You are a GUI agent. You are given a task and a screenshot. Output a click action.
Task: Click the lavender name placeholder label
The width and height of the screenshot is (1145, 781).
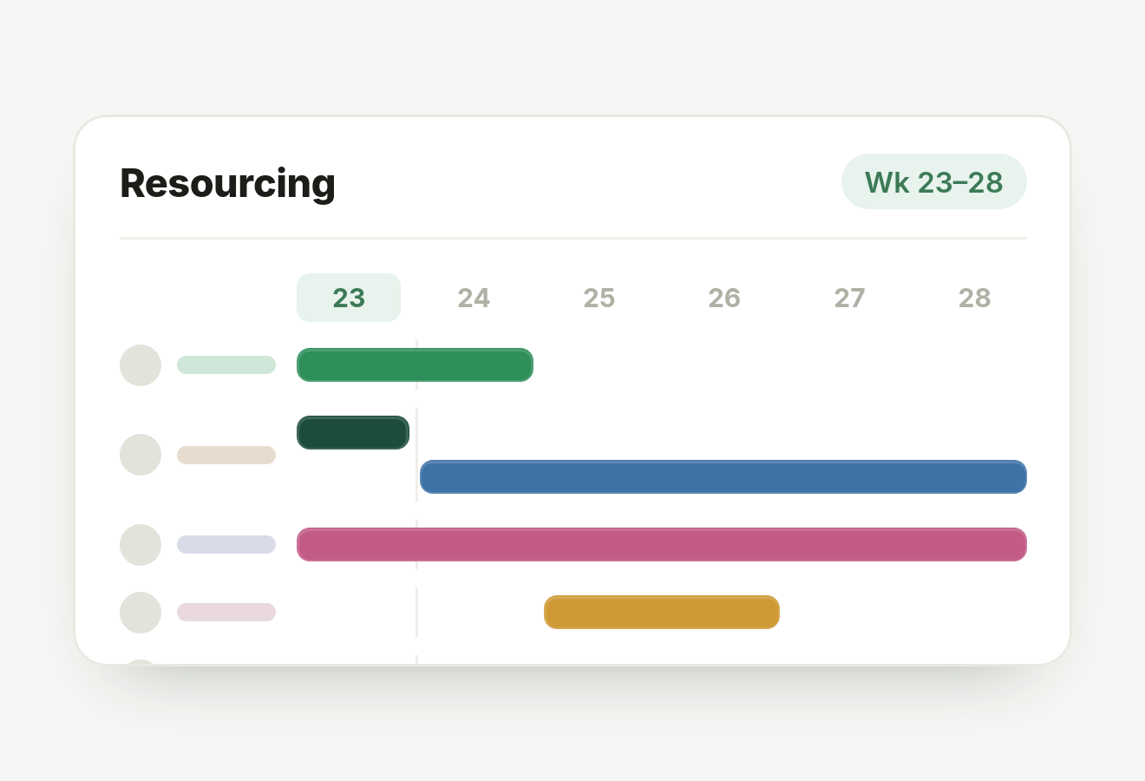(x=226, y=545)
